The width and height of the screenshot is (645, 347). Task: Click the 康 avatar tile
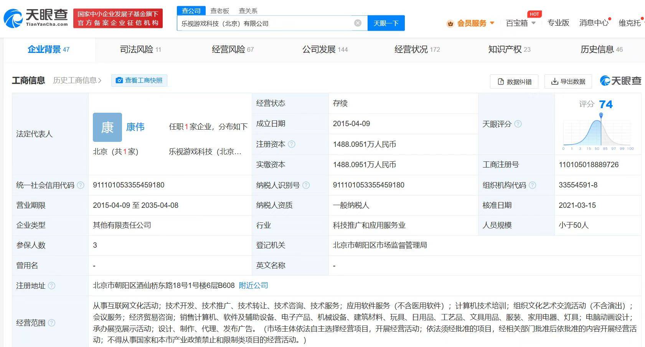click(107, 127)
